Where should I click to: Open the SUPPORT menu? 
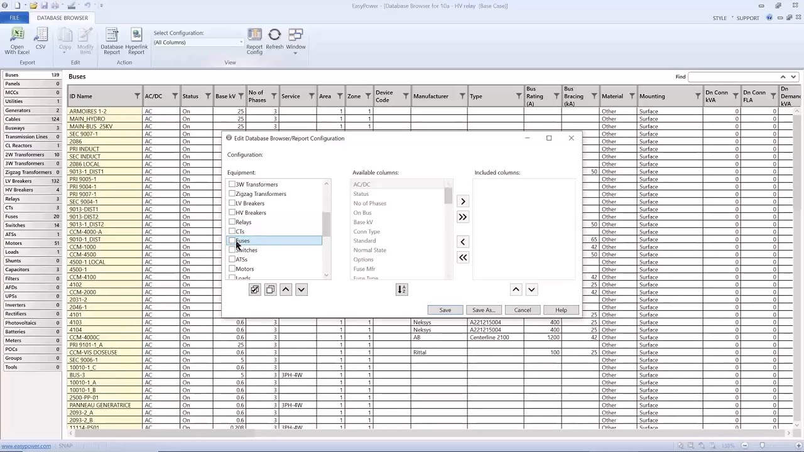point(747,18)
